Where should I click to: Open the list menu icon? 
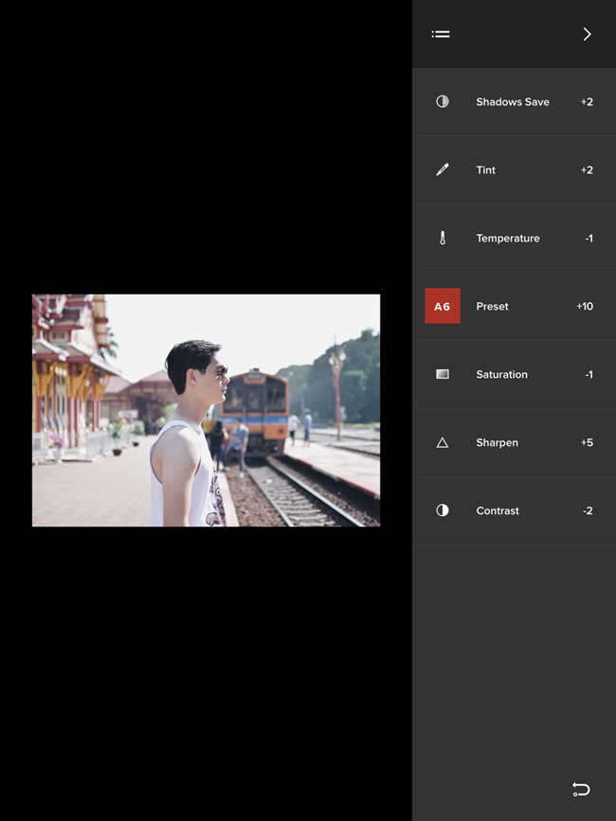[x=441, y=34]
